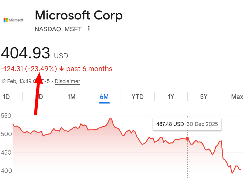The image size is (246, 178).
Task: Open the 1M price chart
Action: (x=71, y=97)
